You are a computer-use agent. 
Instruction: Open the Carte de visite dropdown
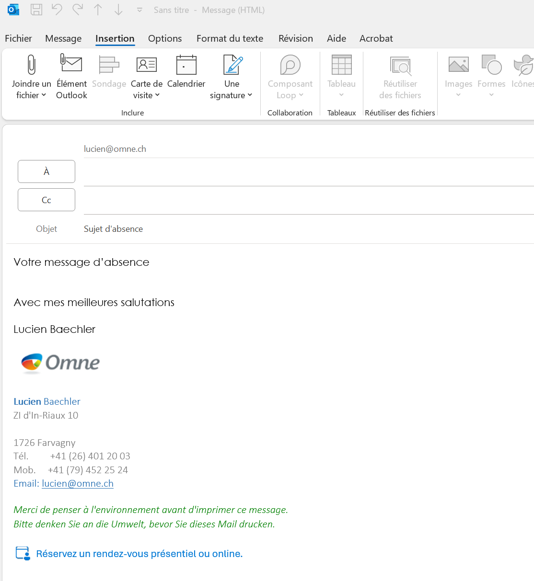pyautogui.click(x=146, y=95)
